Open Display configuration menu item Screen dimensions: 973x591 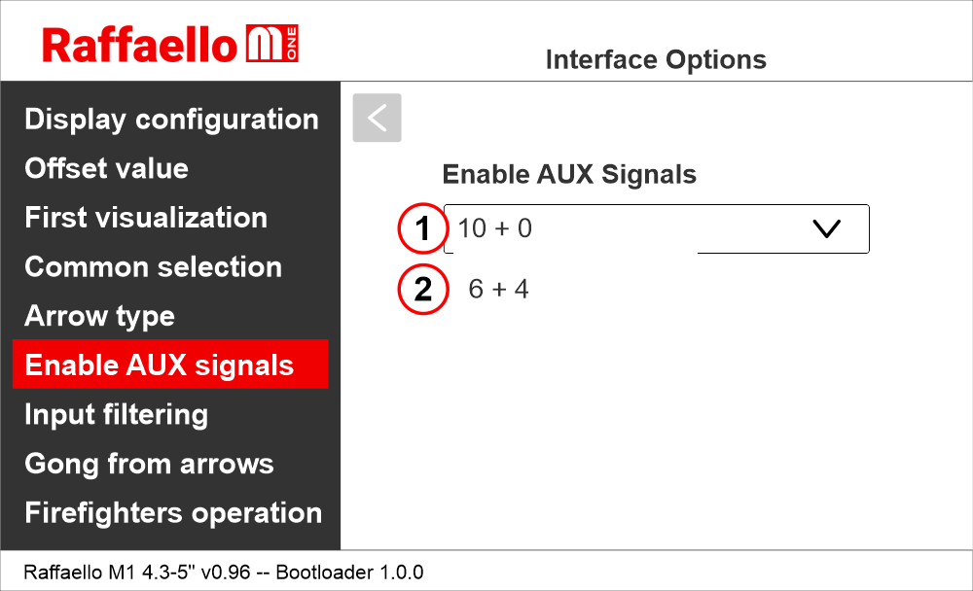(x=171, y=120)
